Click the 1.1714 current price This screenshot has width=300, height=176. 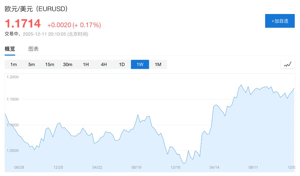click(23, 24)
